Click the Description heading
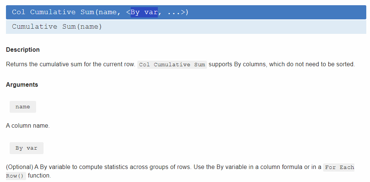Viewport: 370px width, 182px height. (x=23, y=50)
